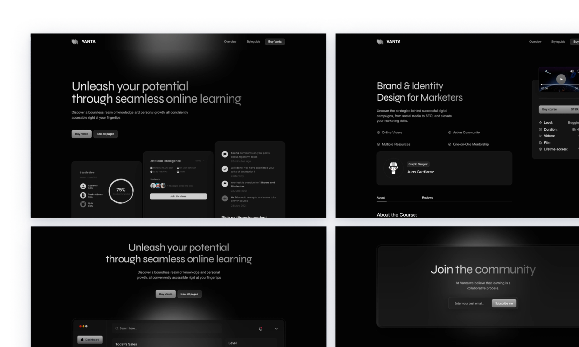579x347 pixels.
Task: Switch to the About tab on the course page
Action: (381, 198)
